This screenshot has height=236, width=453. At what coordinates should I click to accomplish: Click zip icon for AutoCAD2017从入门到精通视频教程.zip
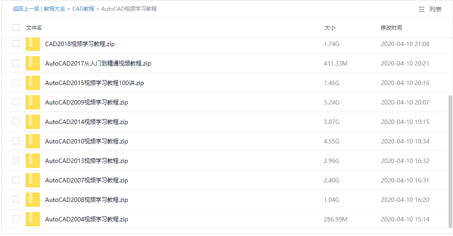(33, 63)
